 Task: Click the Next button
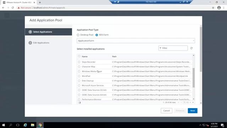193,111
